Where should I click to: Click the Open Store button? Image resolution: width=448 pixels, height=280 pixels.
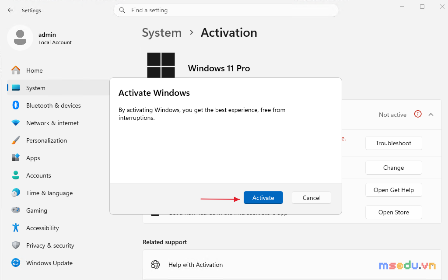point(393,212)
